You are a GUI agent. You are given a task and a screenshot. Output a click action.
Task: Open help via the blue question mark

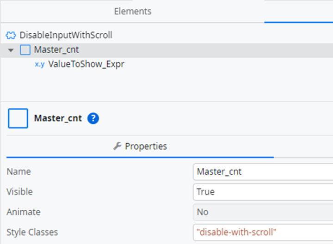tap(93, 118)
